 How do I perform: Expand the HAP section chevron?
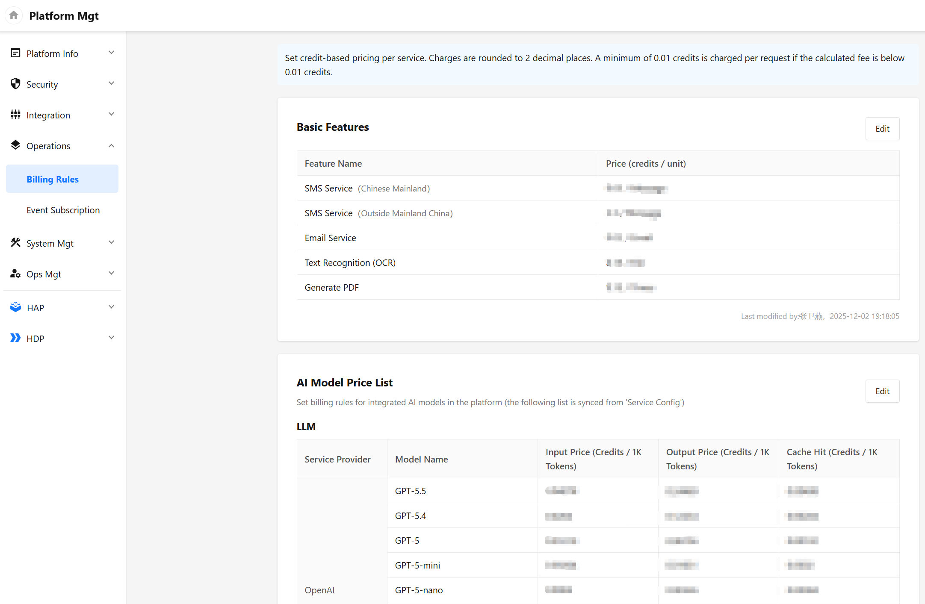coord(112,307)
